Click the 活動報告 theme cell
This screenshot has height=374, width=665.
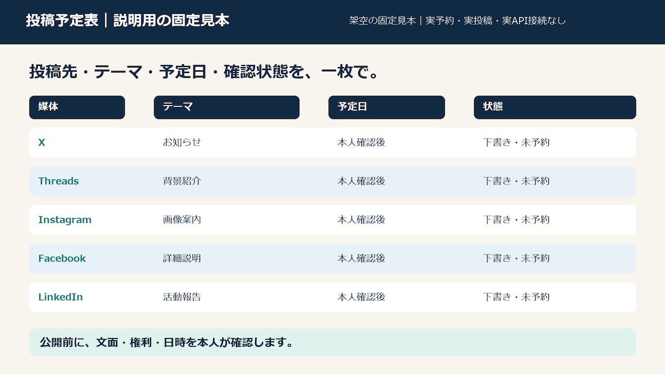(x=182, y=297)
